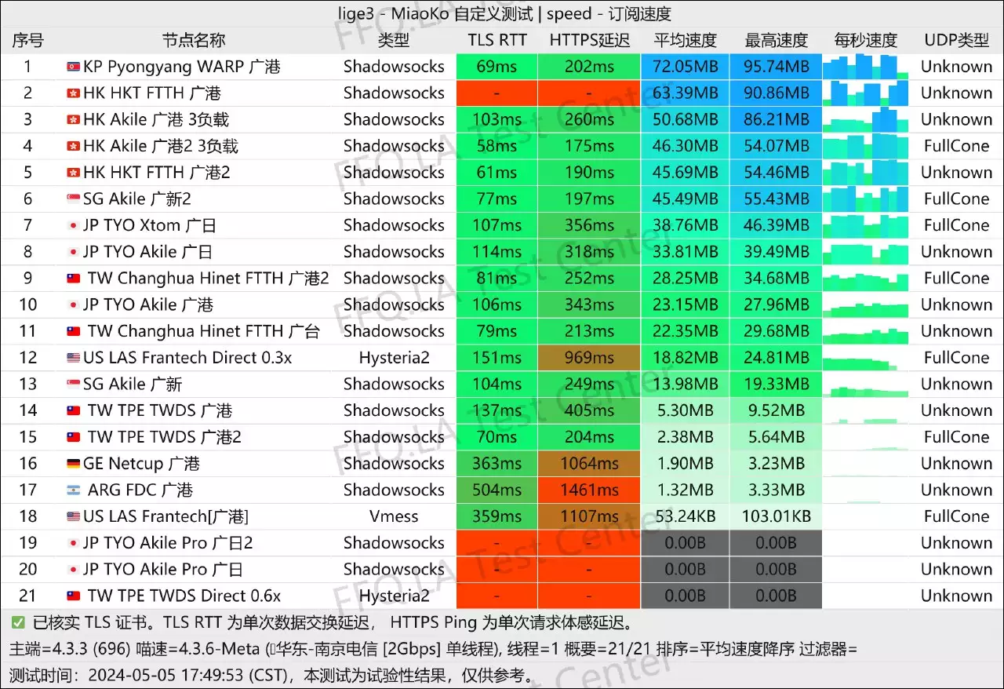Click the TLS RTT cell 504ms
This screenshot has width=1004, height=689.
(x=497, y=490)
